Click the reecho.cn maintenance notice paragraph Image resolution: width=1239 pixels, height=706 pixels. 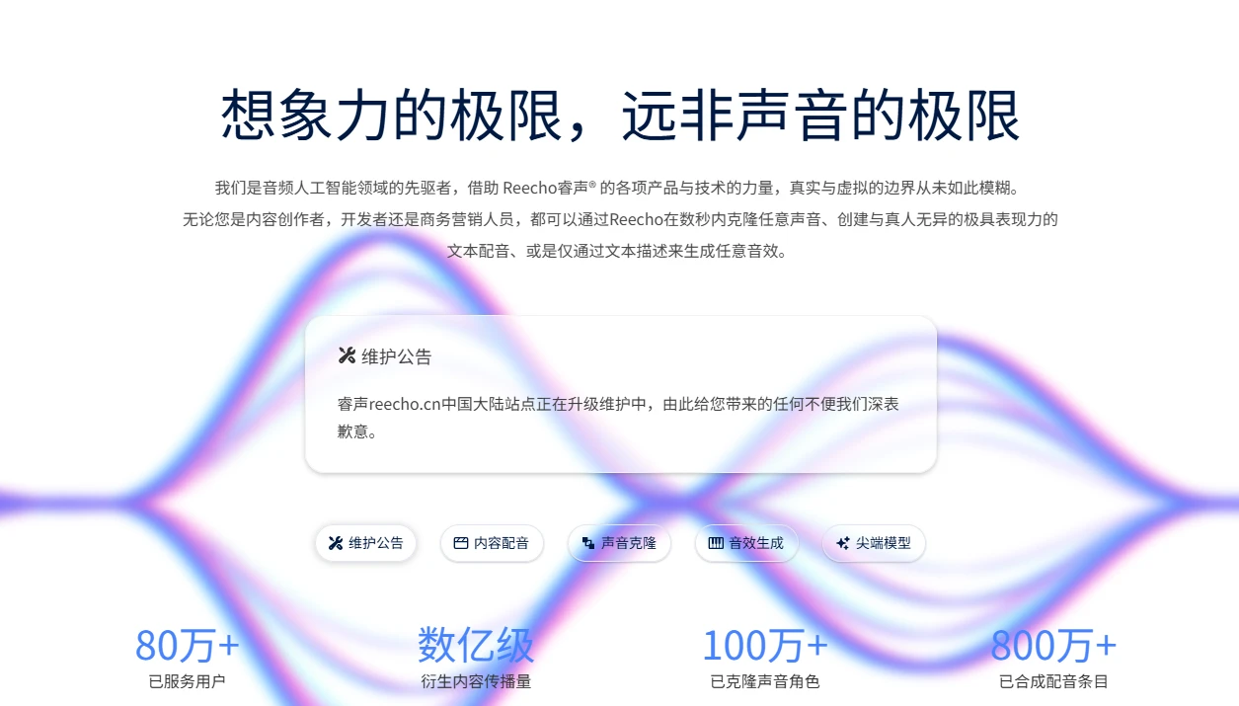[618, 418]
